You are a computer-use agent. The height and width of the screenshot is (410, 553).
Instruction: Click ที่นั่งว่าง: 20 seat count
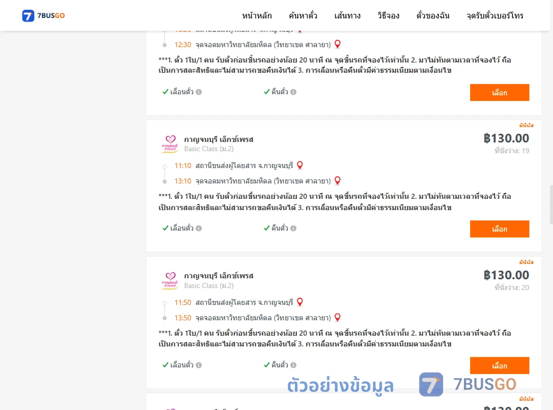(512, 288)
